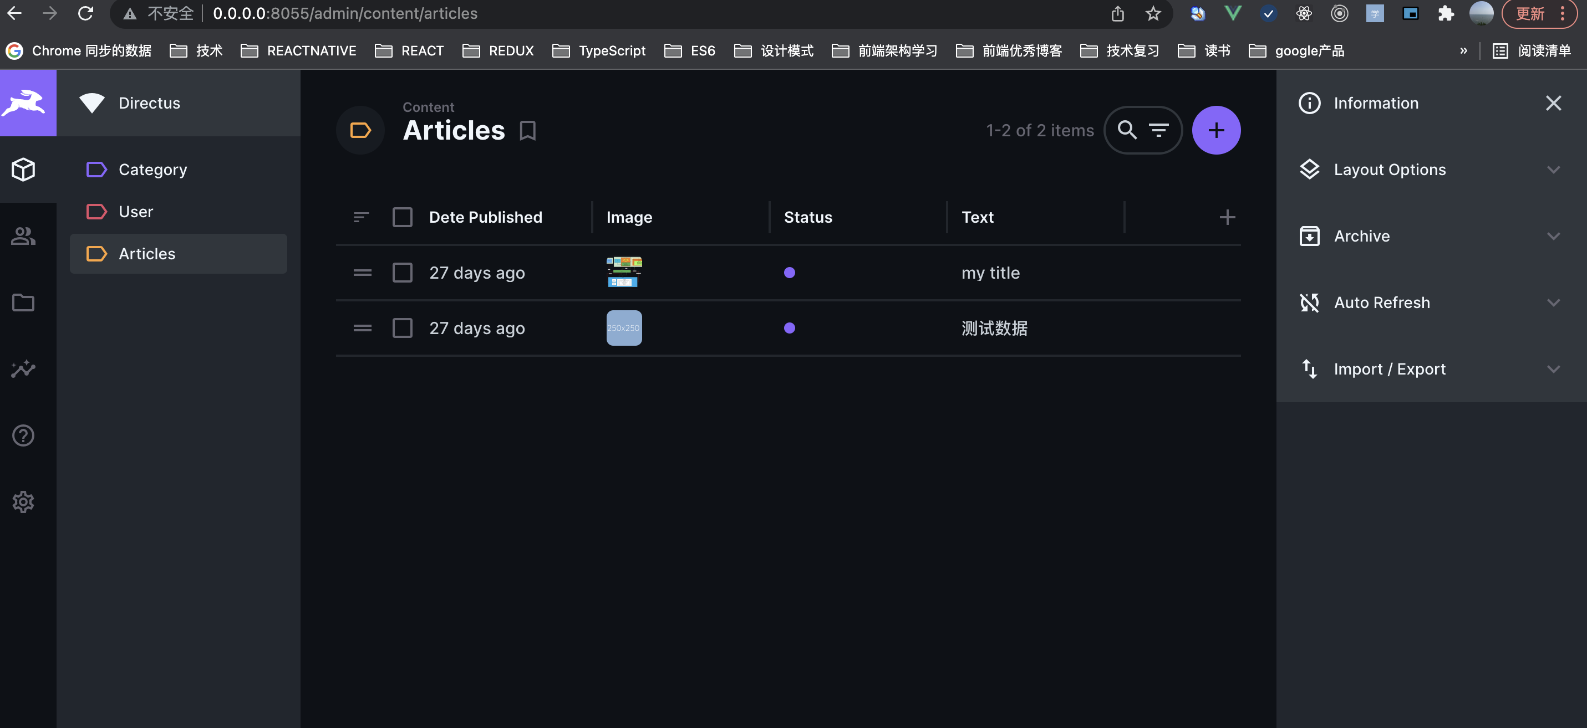Screen dimensions: 1587x728
Task: Open the Settings gear icon
Action: pyautogui.click(x=23, y=503)
